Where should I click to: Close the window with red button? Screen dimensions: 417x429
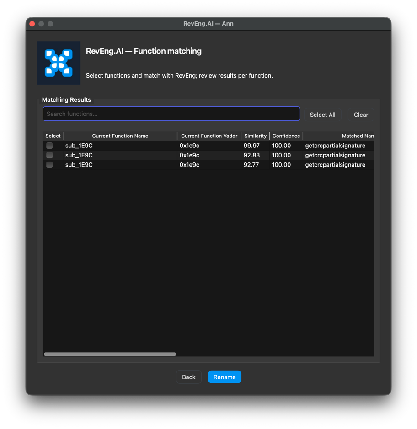coord(32,24)
